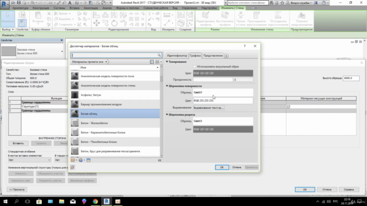The image size is (367, 206).
Task: Open the material library icon at list bottom
Action: pos(73,160)
